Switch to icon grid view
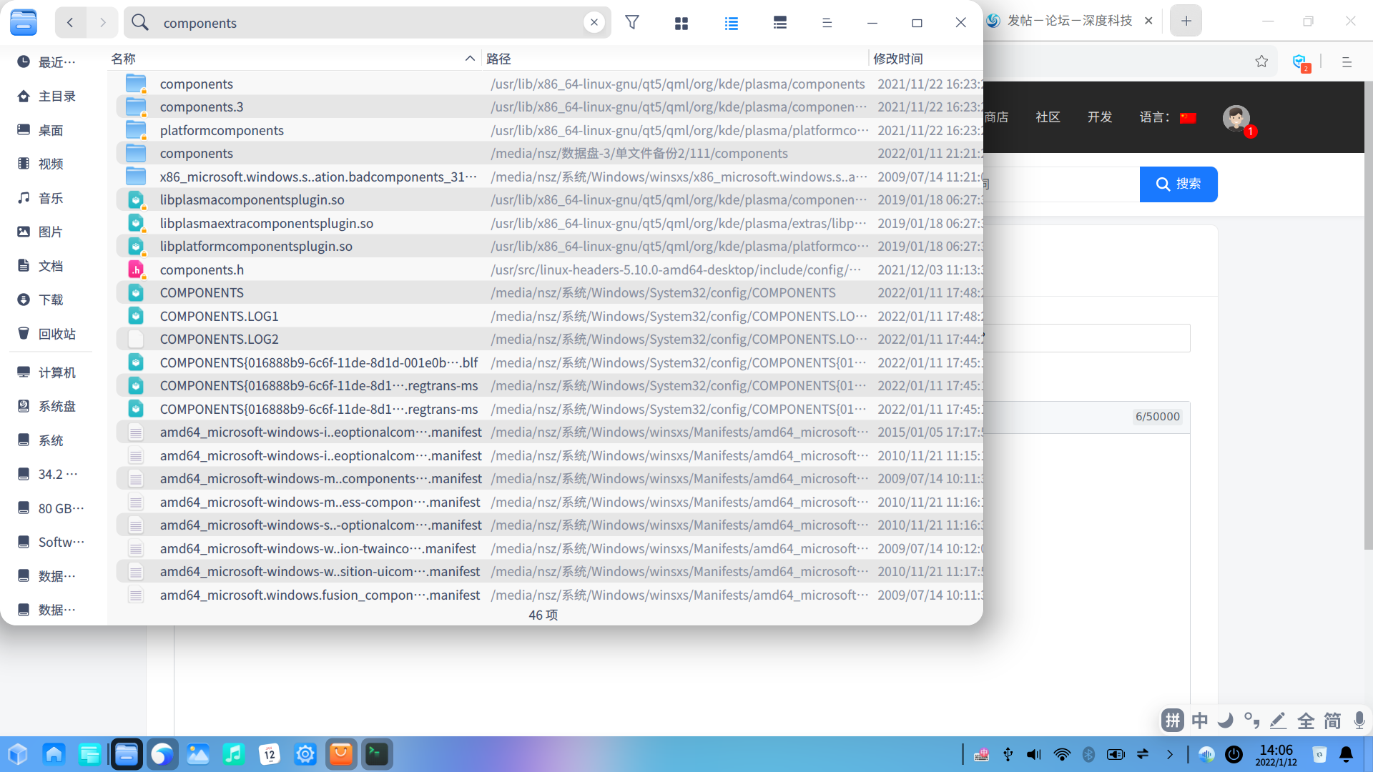This screenshot has width=1373, height=772. 681,23
